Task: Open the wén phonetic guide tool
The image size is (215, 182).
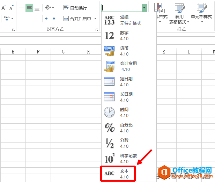Action: (x=7, y=19)
